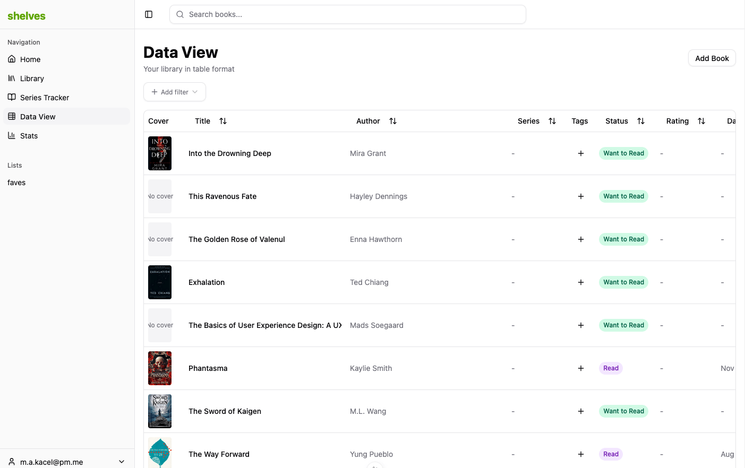
Task: Open Want to Read status for Exhalation
Action: [x=623, y=282]
